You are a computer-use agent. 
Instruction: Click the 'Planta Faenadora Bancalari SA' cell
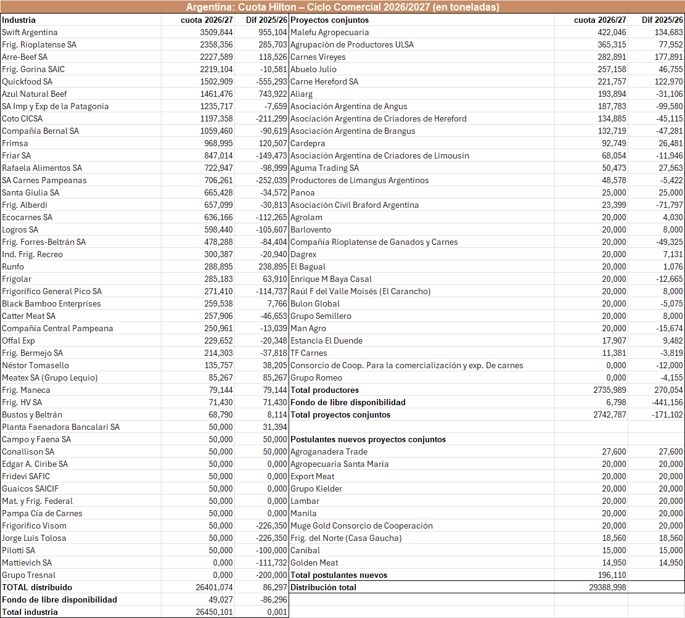[x=81, y=427]
